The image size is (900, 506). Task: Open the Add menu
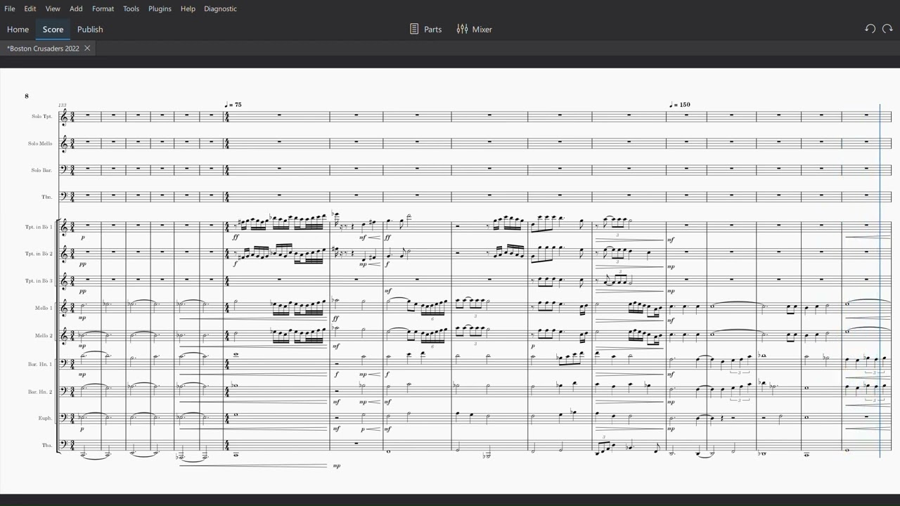[x=76, y=8]
